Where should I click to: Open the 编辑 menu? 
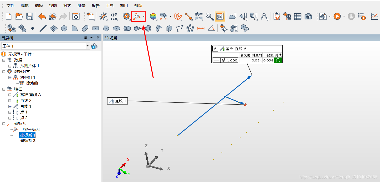point(25,6)
